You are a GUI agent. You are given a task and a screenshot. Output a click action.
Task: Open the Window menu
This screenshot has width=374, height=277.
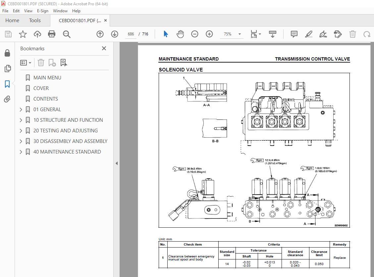click(60, 11)
